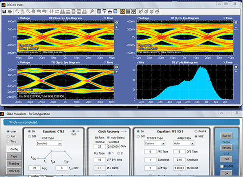Switch to the stacked rows layout icon
The height and width of the screenshot is (177, 245).
(x=128, y=11)
